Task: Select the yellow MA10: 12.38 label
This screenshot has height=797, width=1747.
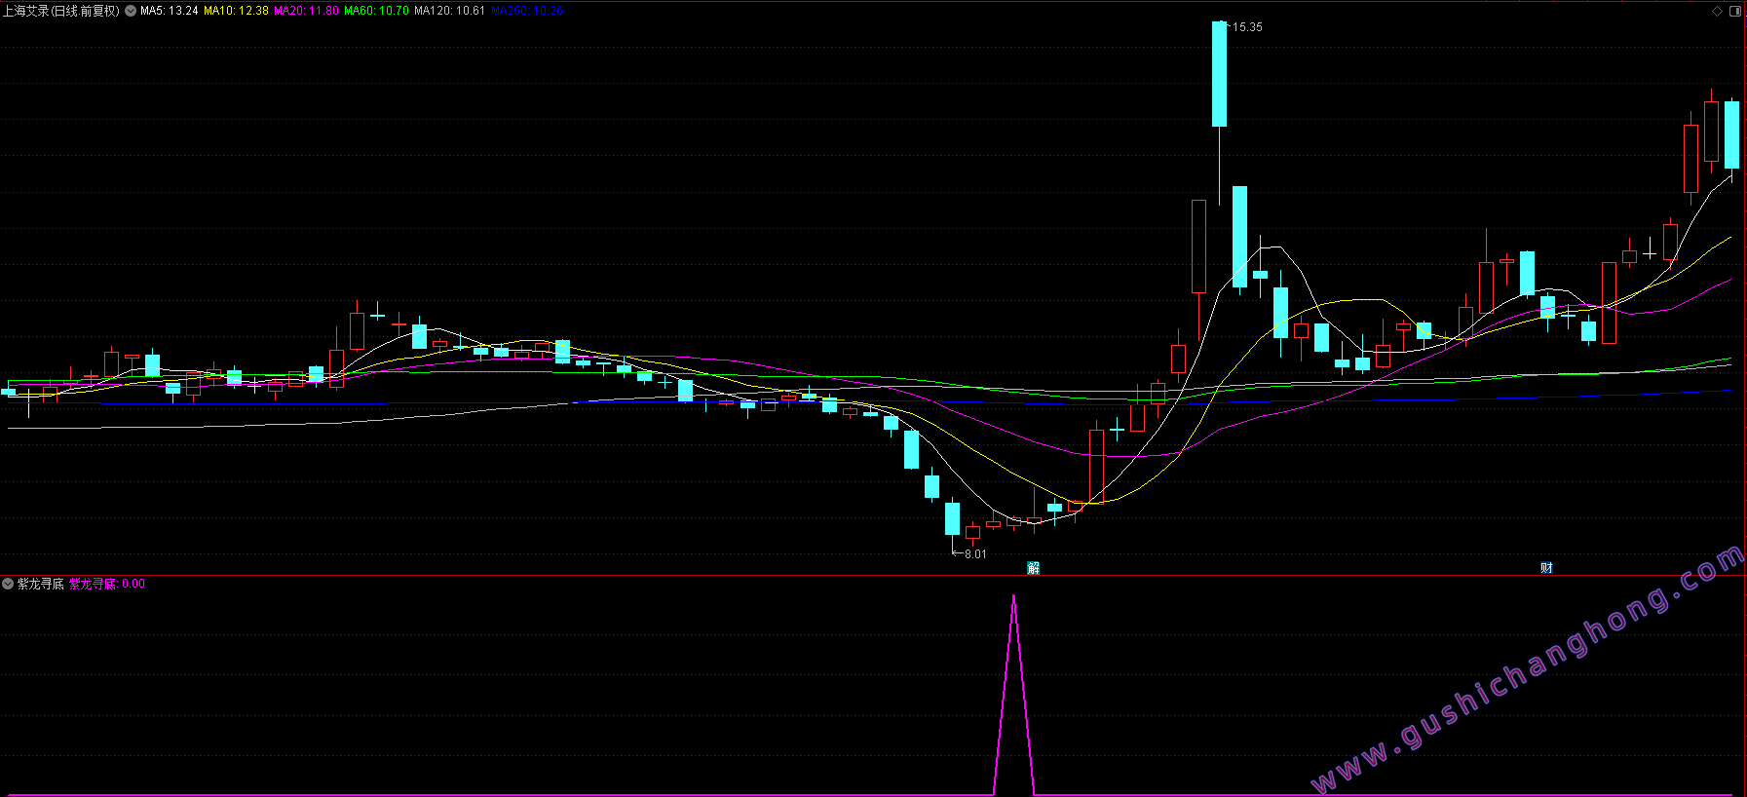Action: (x=236, y=11)
